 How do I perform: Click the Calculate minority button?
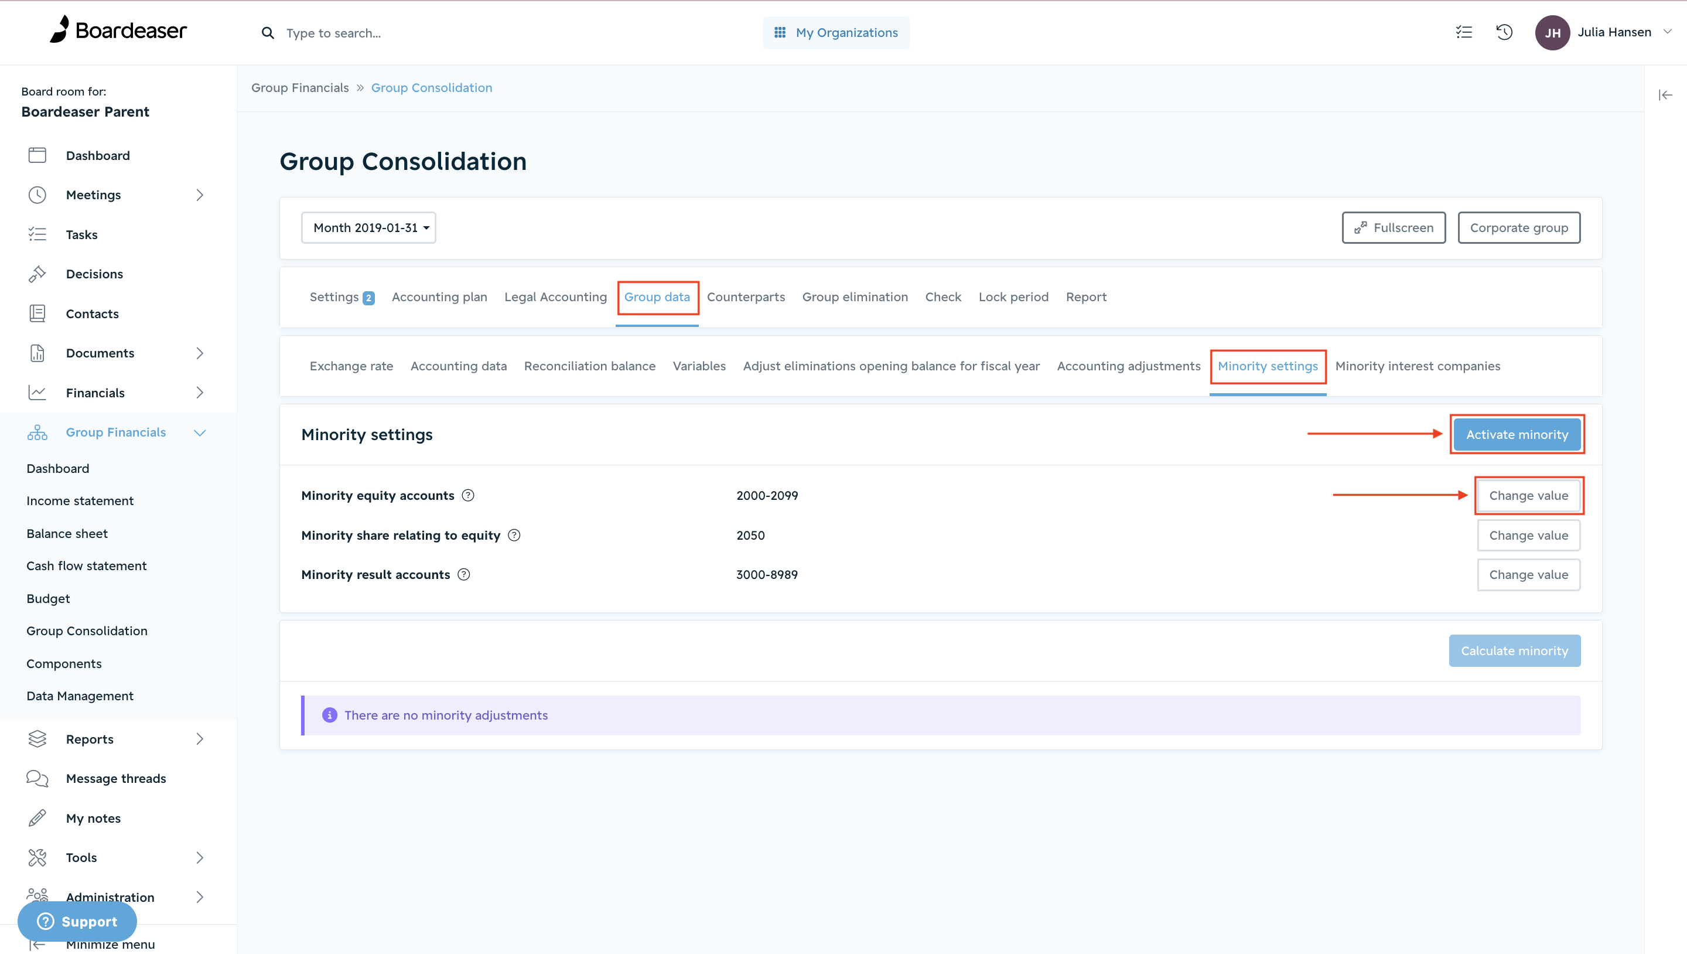[x=1514, y=650]
